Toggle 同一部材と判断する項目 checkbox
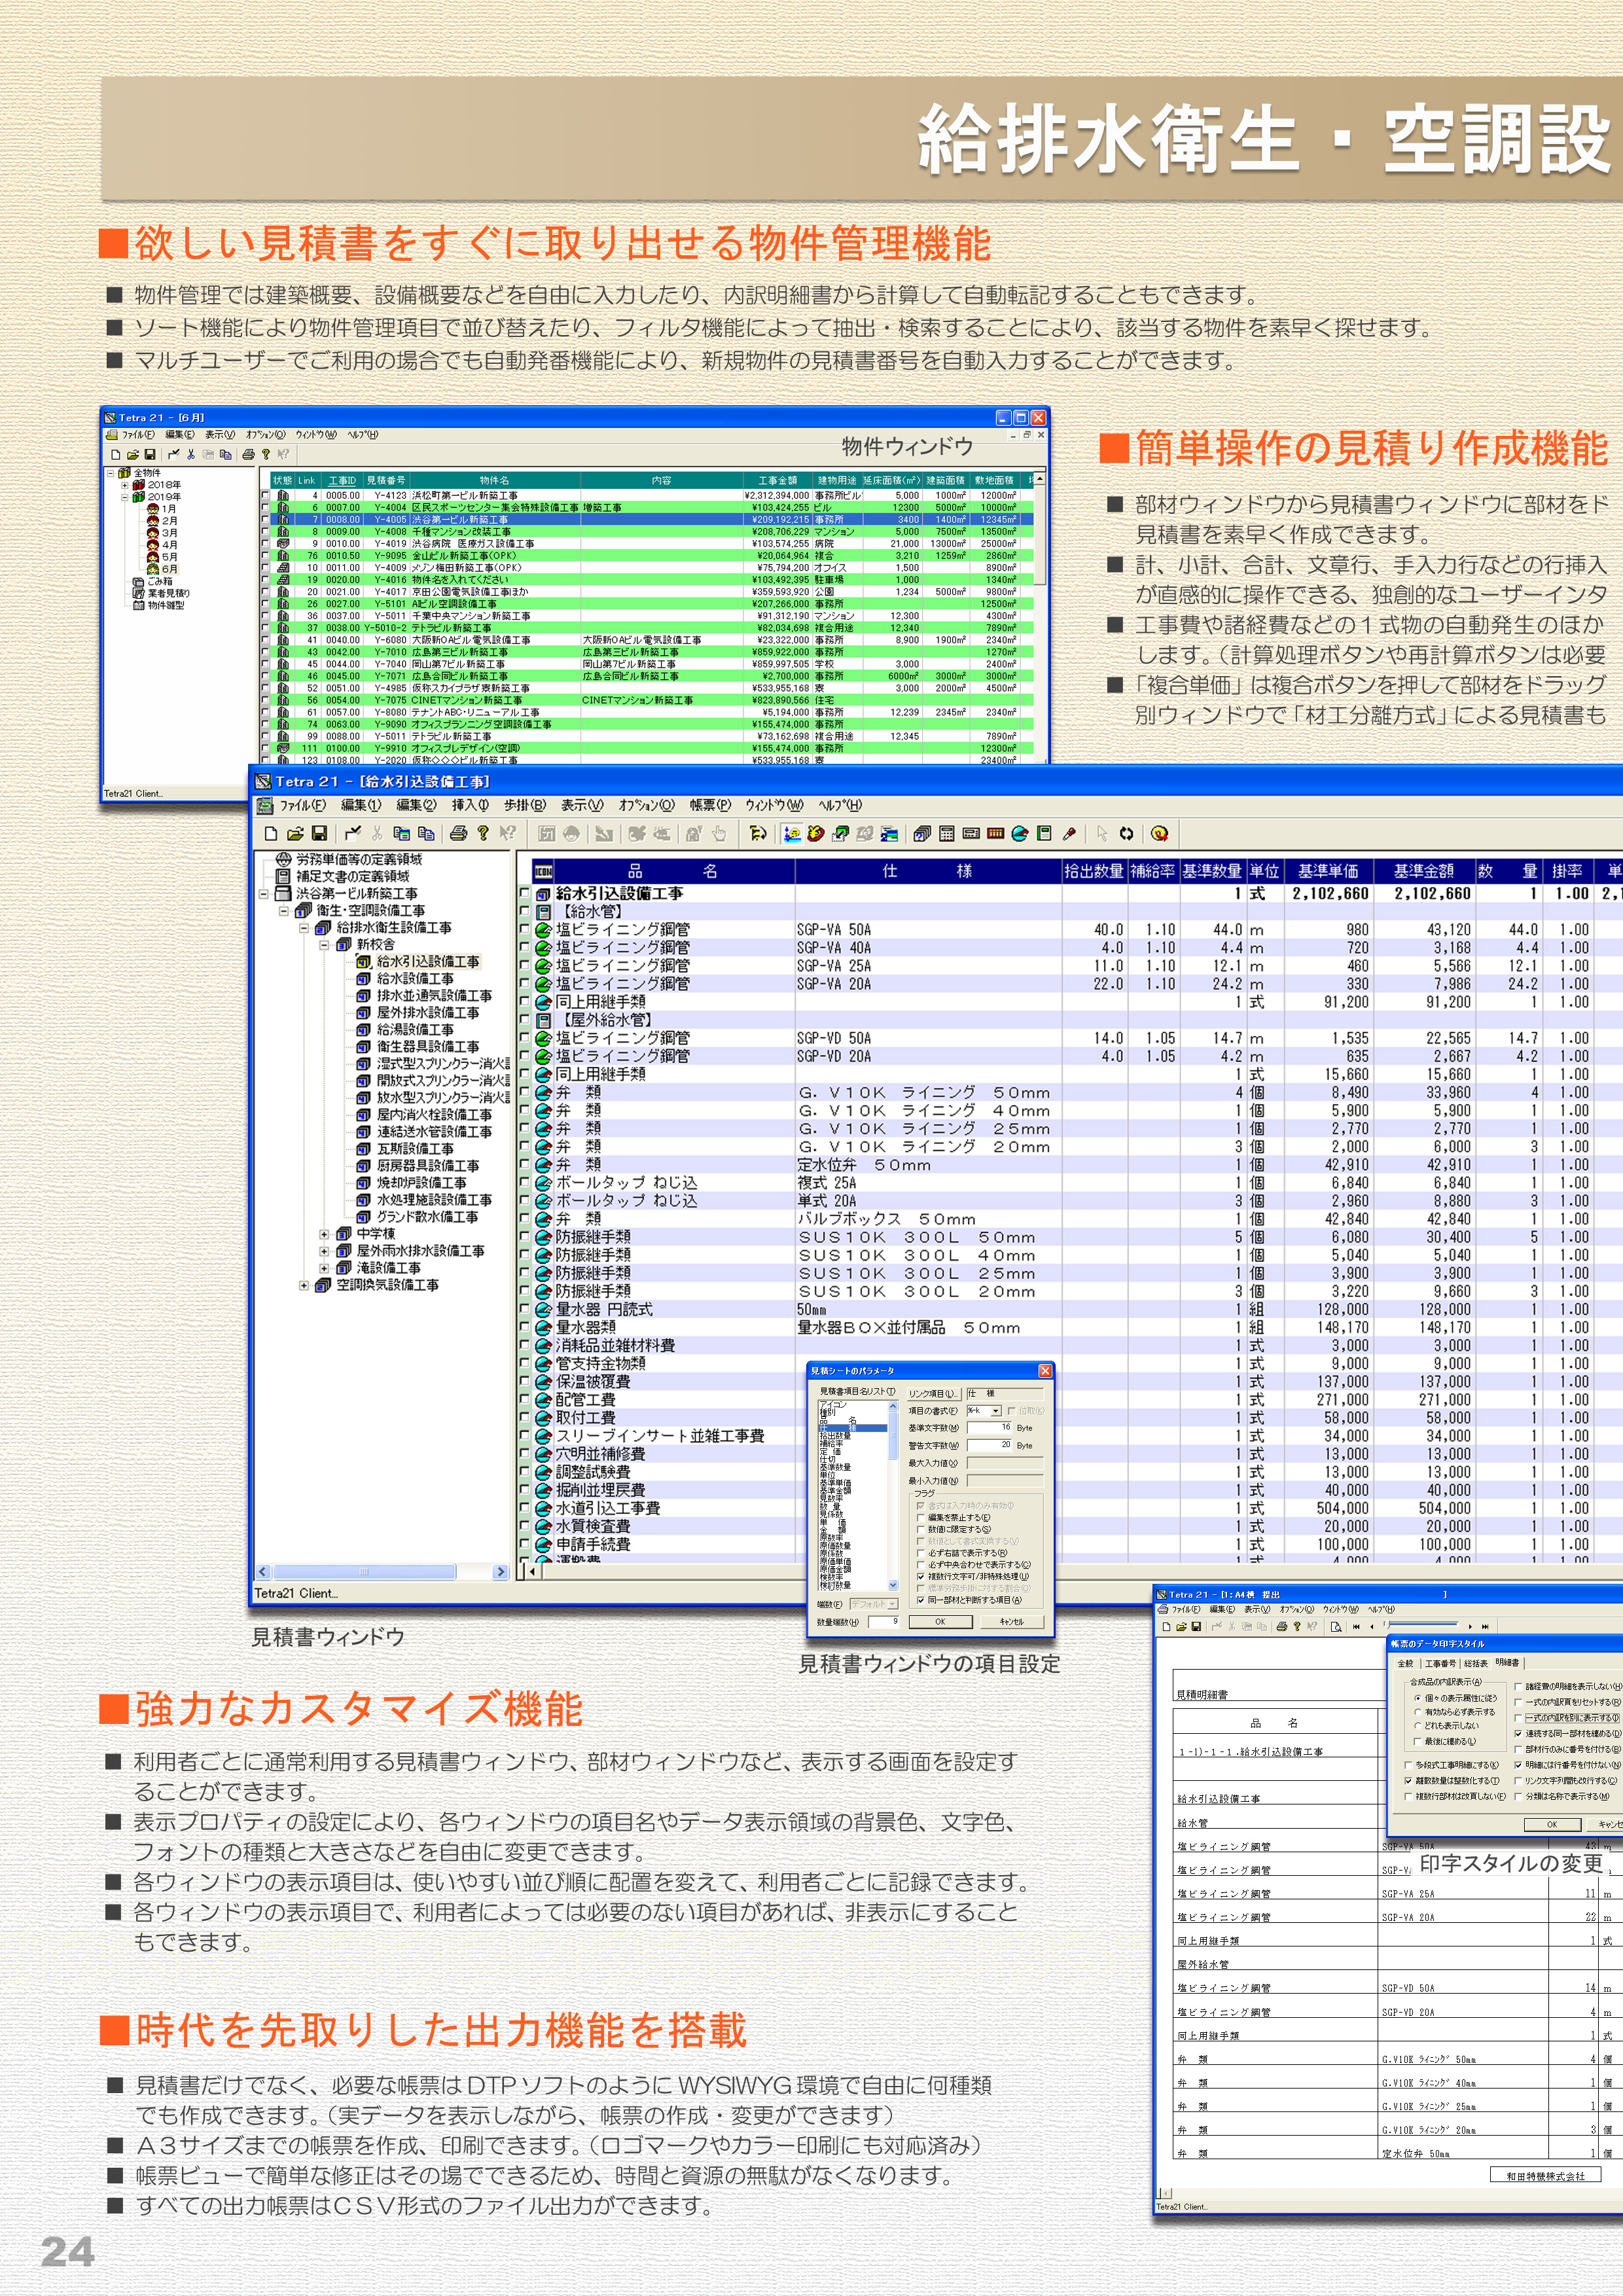The width and height of the screenshot is (1623, 2296). [x=921, y=1600]
